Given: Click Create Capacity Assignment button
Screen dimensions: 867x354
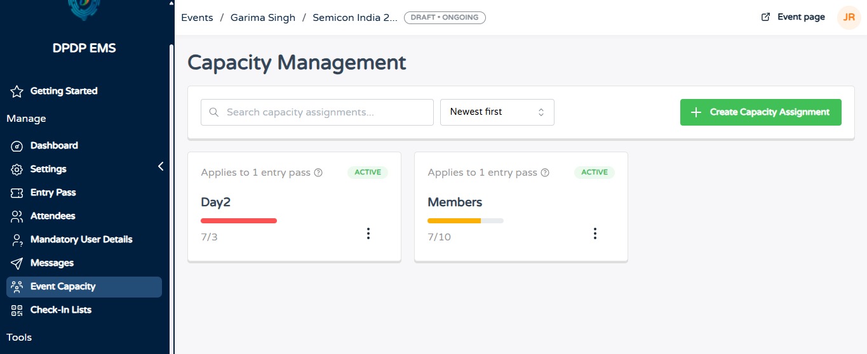Looking at the screenshot, I should pyautogui.click(x=761, y=112).
